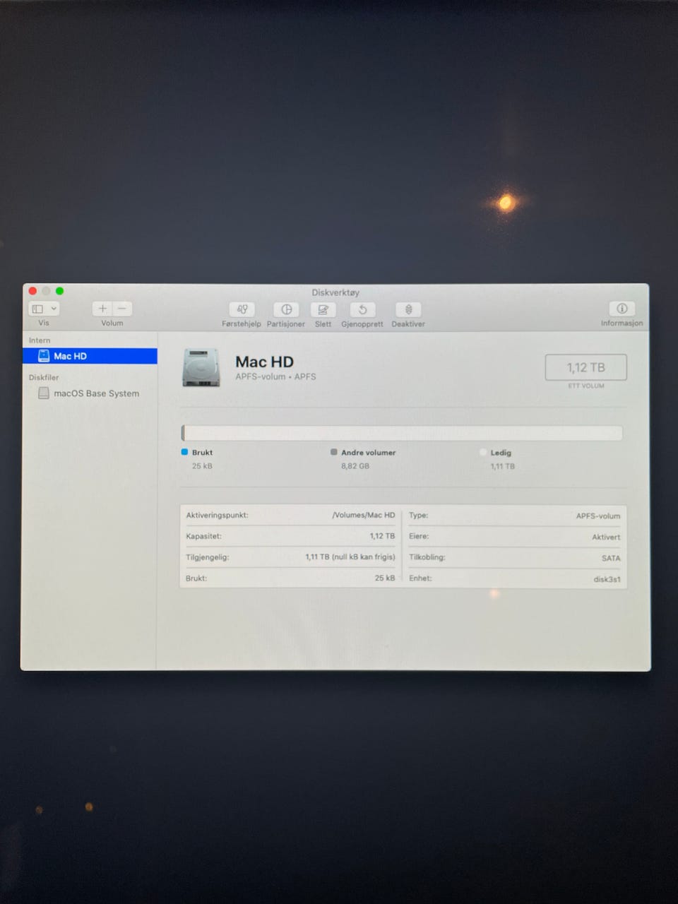This screenshot has height=904, width=678.
Task: Click the Eiere Aktivert value
Action: 606,537
